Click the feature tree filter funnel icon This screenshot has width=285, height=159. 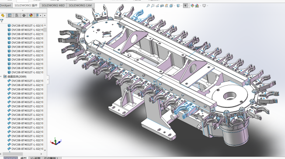2,21
